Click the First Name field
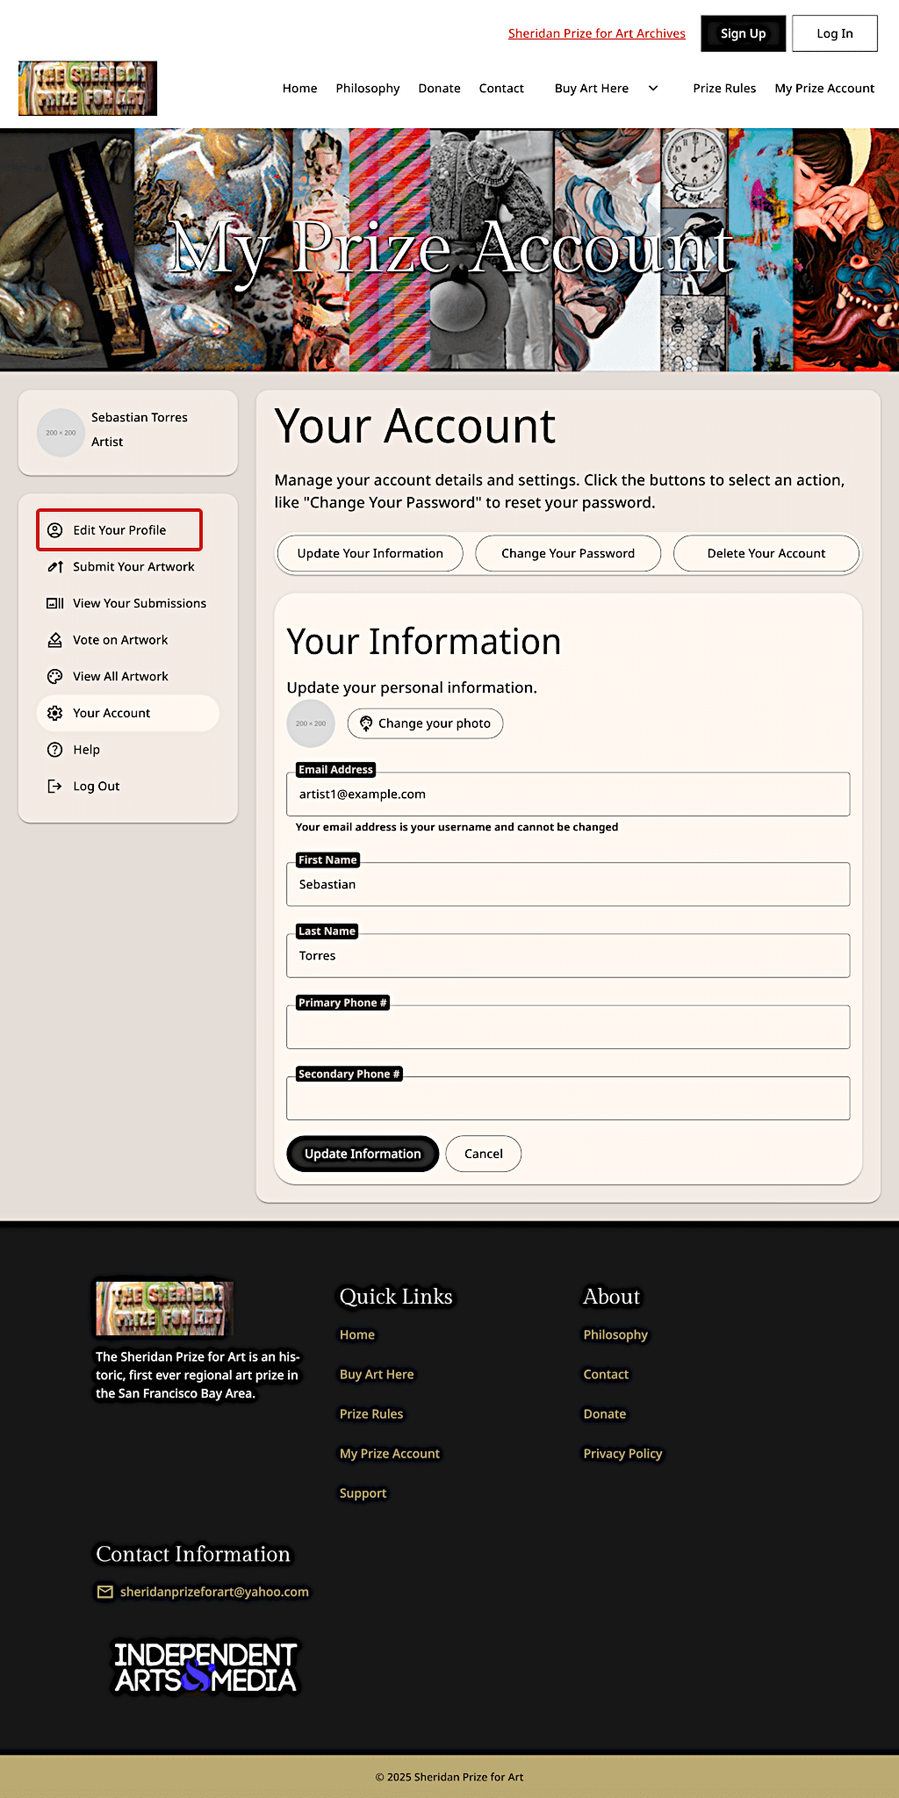899x1798 pixels. (x=568, y=884)
